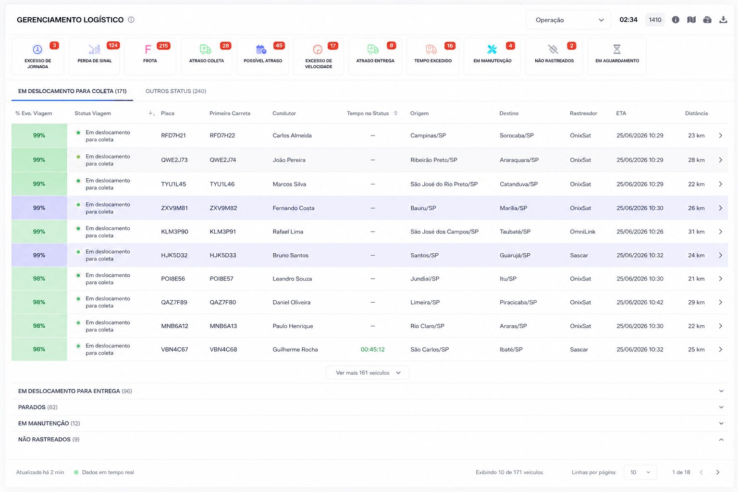Open the Excesso de Velocidade card

click(x=319, y=56)
